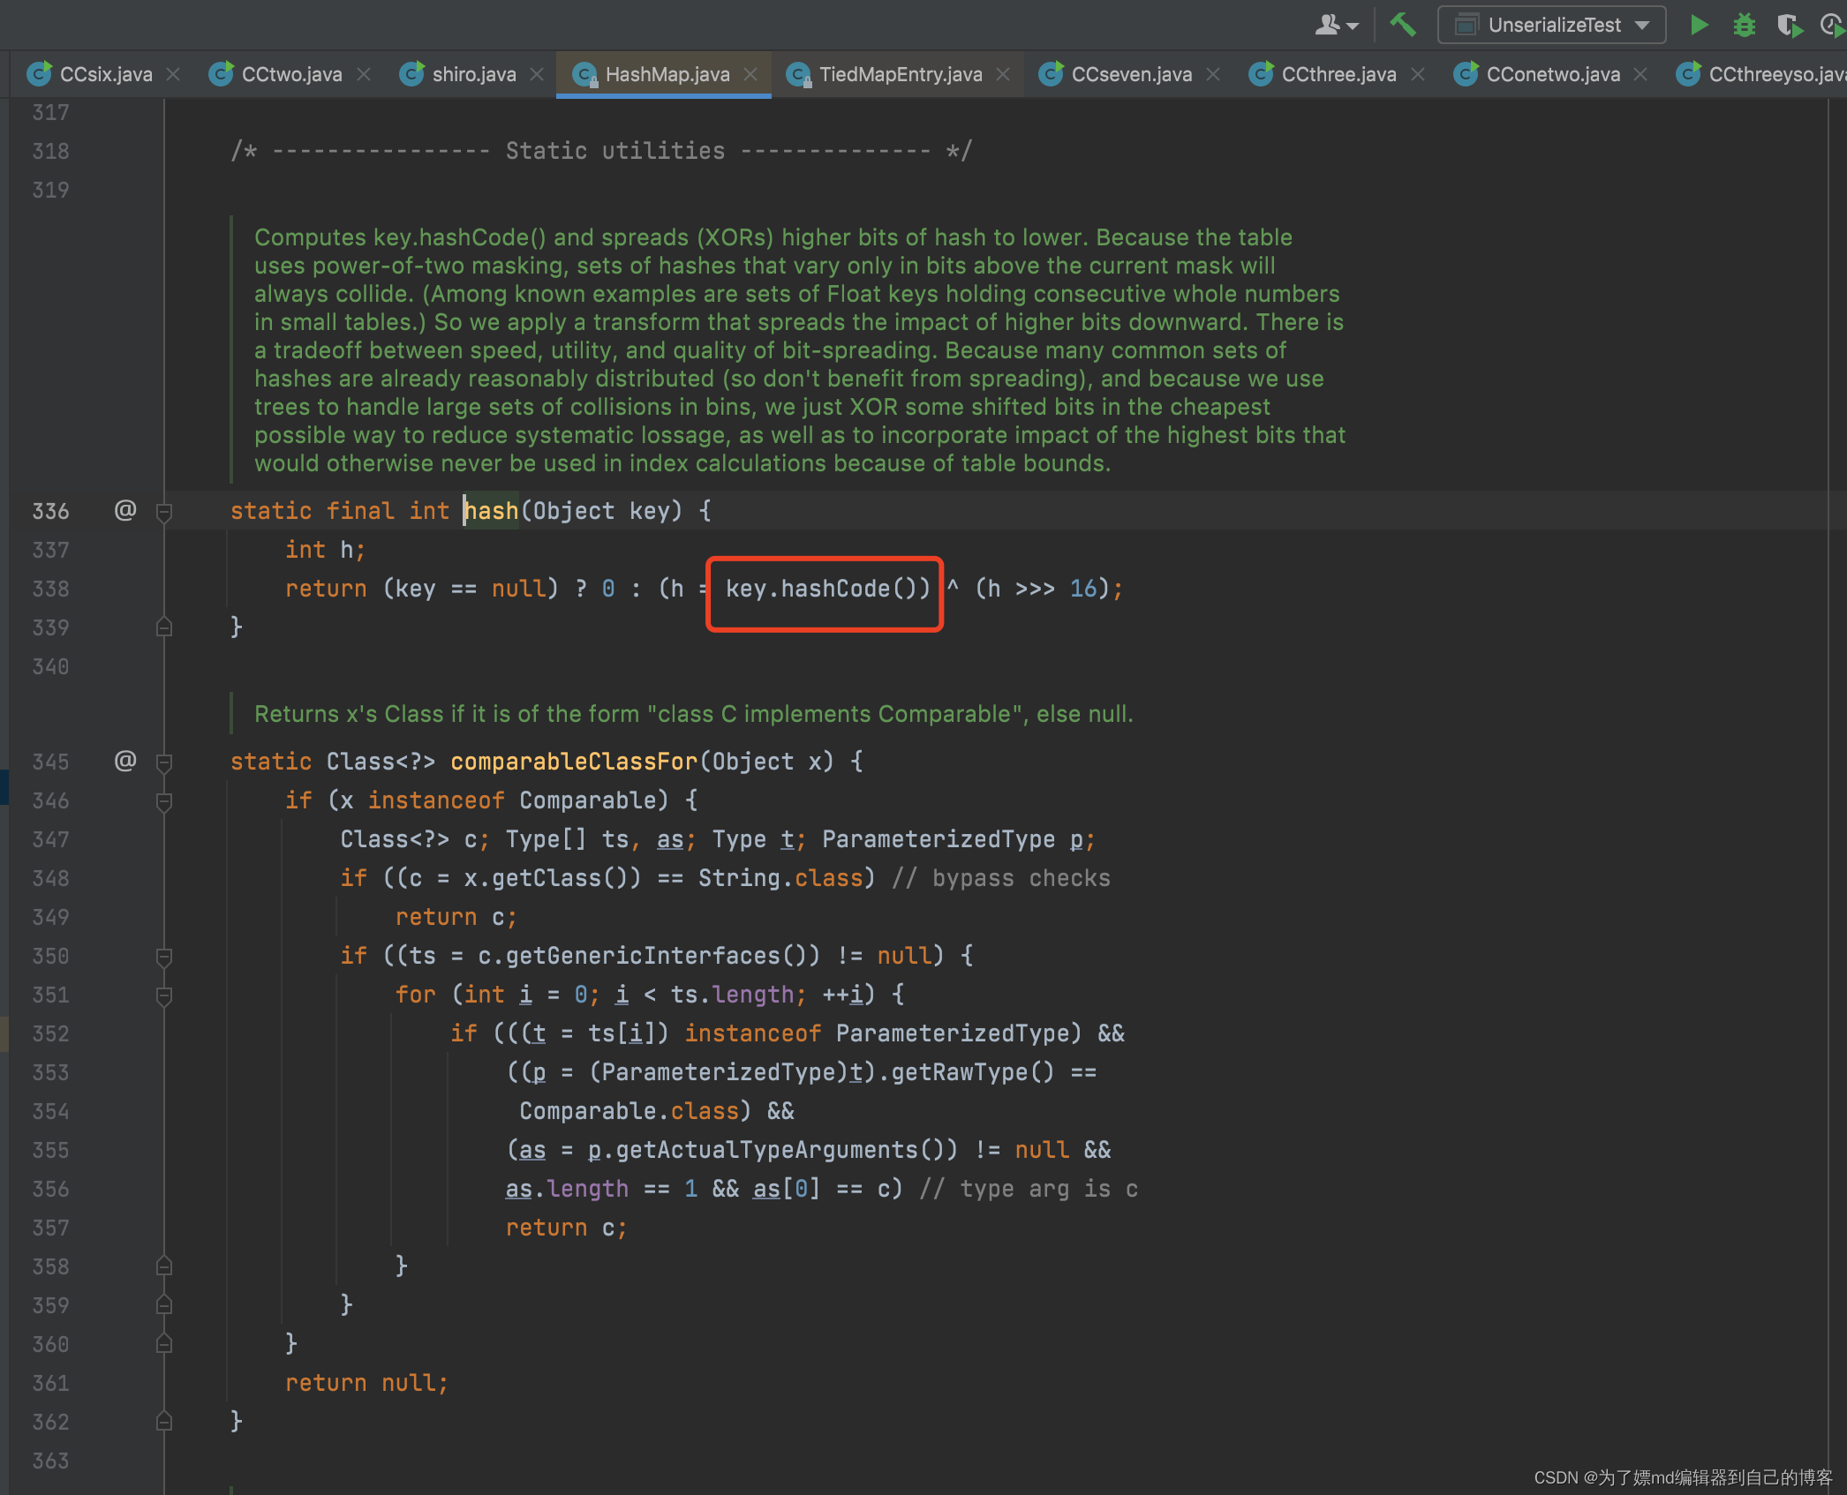Open the user account icon dropdown
1847x1495 pixels.
1336,25
